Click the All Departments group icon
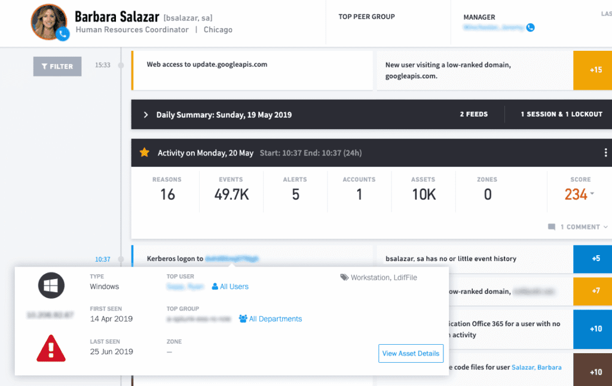 pos(243,318)
